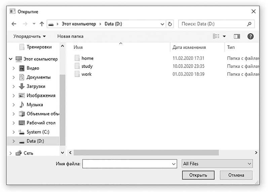Screen dimensions: 268x192
Task: Click the Открыть button
Action: point(198,175)
